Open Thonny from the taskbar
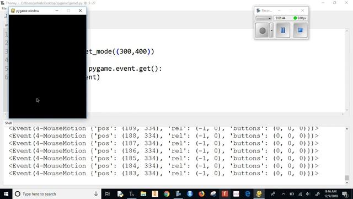Image resolution: width=353 pixels, height=199 pixels. 132,194
